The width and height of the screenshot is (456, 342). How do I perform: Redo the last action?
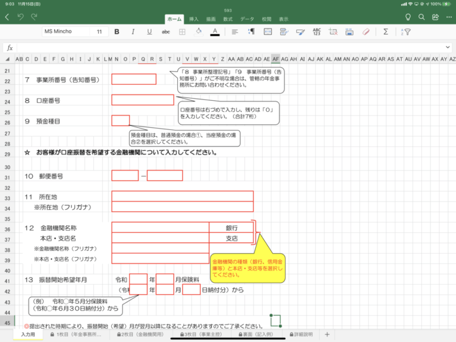click(x=34, y=17)
